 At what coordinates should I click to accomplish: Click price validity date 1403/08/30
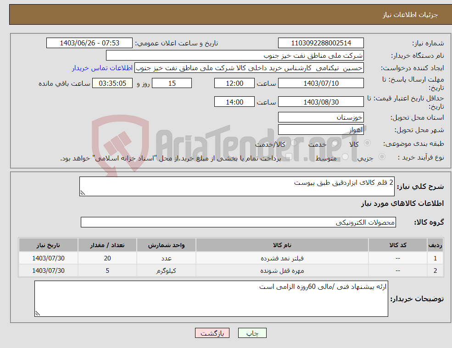(x=321, y=102)
